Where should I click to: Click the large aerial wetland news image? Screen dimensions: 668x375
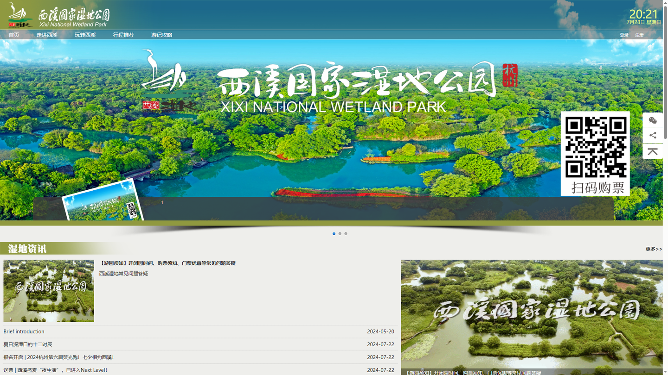pyautogui.click(x=532, y=317)
